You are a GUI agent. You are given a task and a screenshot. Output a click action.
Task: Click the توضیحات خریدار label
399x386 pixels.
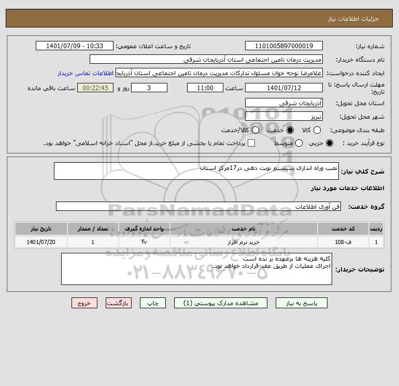(360, 269)
